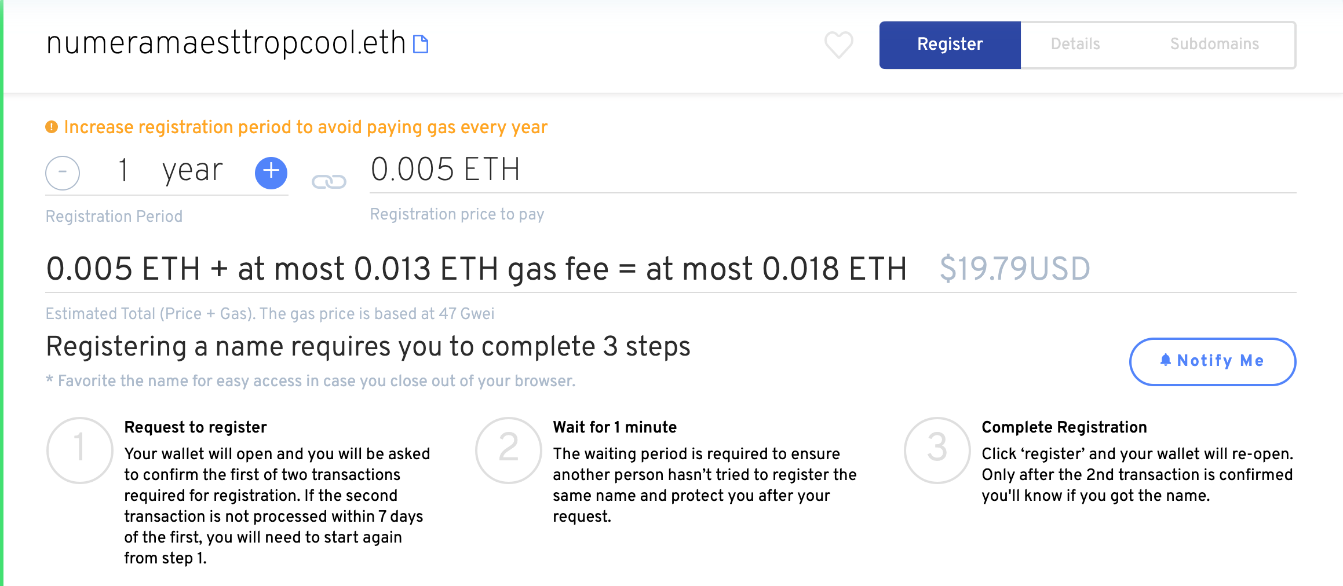Click the step 2 circle icon
This screenshot has width=1343, height=586.
(508, 450)
